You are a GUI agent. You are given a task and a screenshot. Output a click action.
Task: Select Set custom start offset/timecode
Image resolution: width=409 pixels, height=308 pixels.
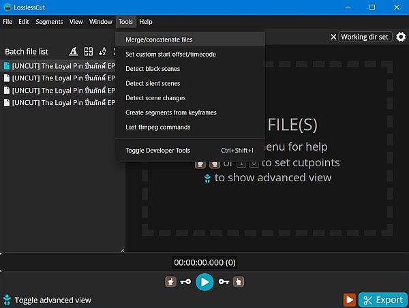[x=190, y=54]
